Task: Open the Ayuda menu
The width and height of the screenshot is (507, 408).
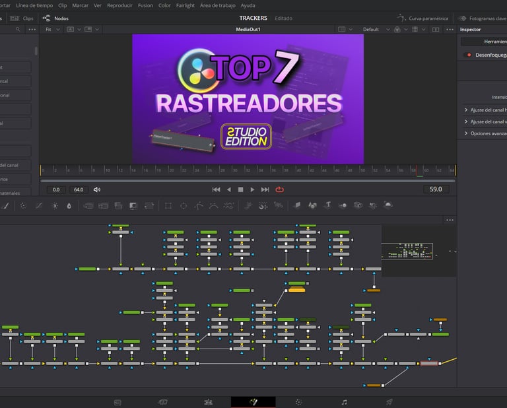Action: click(x=248, y=5)
